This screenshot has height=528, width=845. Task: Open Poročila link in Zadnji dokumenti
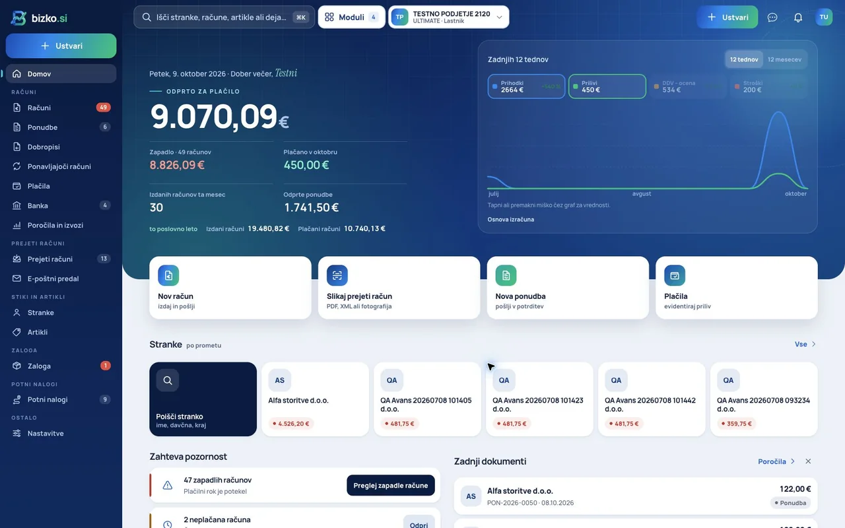coord(776,461)
